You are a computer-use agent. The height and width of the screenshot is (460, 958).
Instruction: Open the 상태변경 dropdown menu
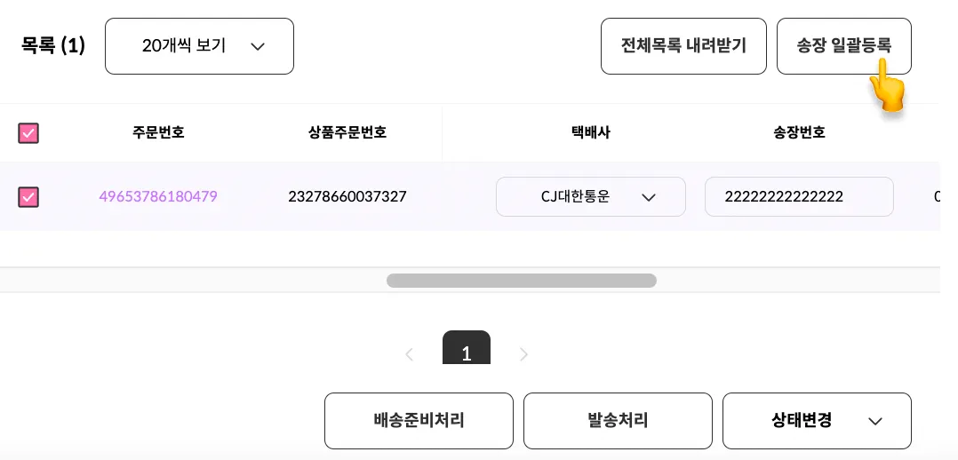click(817, 421)
